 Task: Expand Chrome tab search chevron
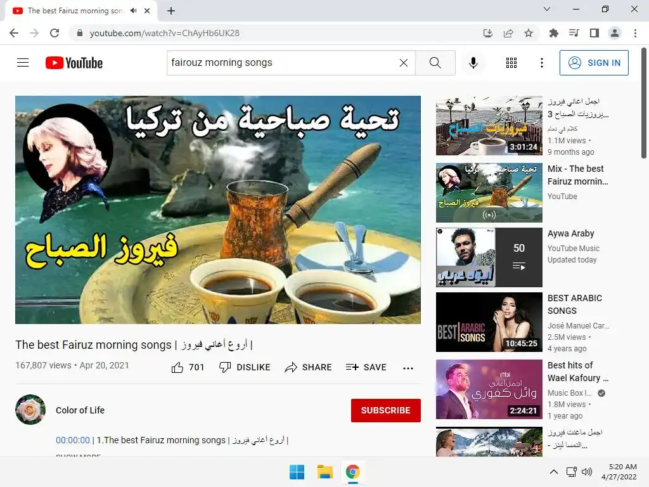547,9
